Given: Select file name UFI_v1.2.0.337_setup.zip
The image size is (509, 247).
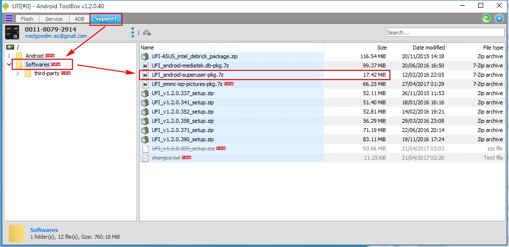Looking at the screenshot, I should [183, 93].
